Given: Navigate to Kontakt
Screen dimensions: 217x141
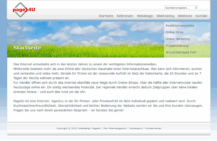Looking at the screenshot, I should 201,16.
